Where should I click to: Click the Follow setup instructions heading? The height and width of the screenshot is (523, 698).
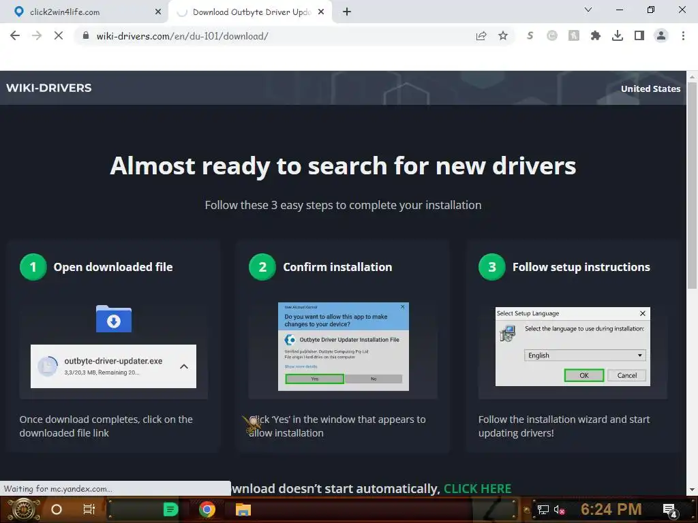tap(581, 267)
